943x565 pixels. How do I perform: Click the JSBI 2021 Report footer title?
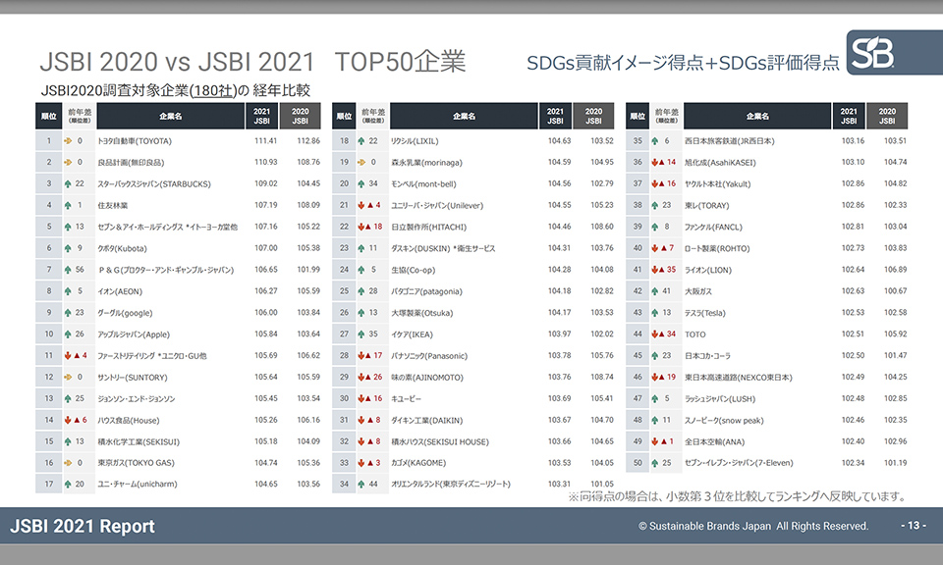click(x=83, y=527)
